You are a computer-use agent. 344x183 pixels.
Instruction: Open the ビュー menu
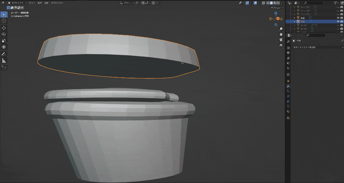pyautogui.click(x=32, y=3)
